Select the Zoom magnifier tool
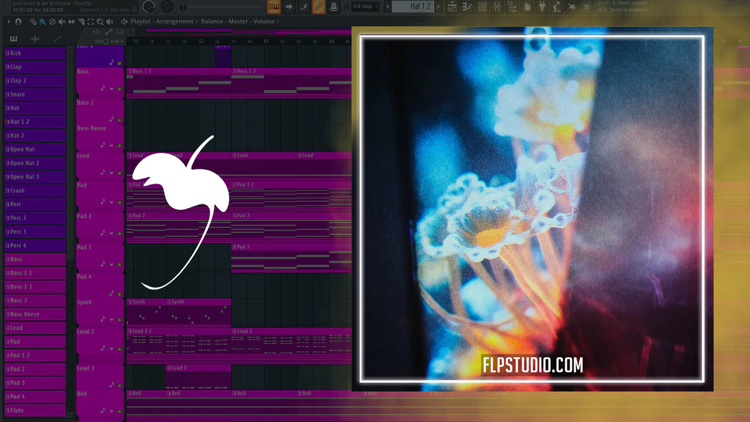This screenshot has width=750, height=422. [100, 22]
